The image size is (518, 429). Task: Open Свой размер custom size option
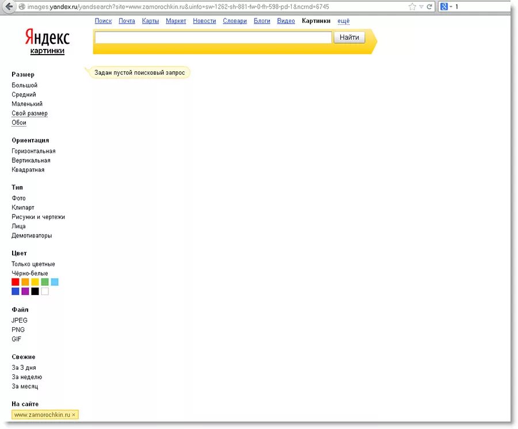point(30,113)
